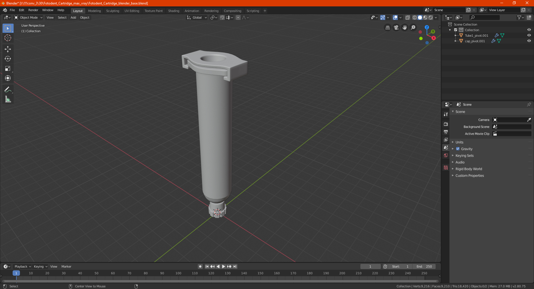This screenshot has height=289, width=534.
Task: Choose the Move tool
Action: 8,49
